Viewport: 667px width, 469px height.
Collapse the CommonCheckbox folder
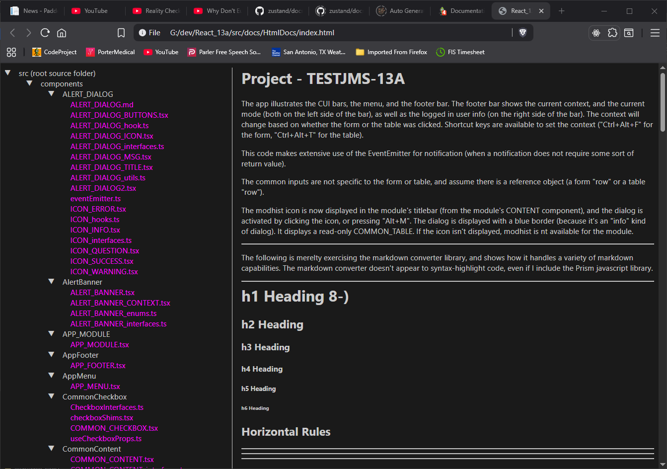click(x=52, y=396)
